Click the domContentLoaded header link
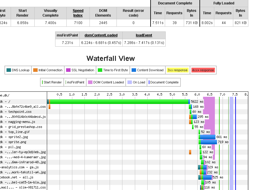 tap(101, 35)
